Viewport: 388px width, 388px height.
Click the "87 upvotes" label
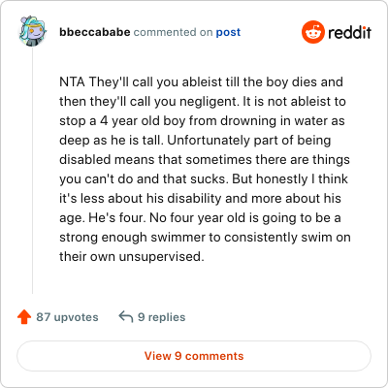[67, 317]
